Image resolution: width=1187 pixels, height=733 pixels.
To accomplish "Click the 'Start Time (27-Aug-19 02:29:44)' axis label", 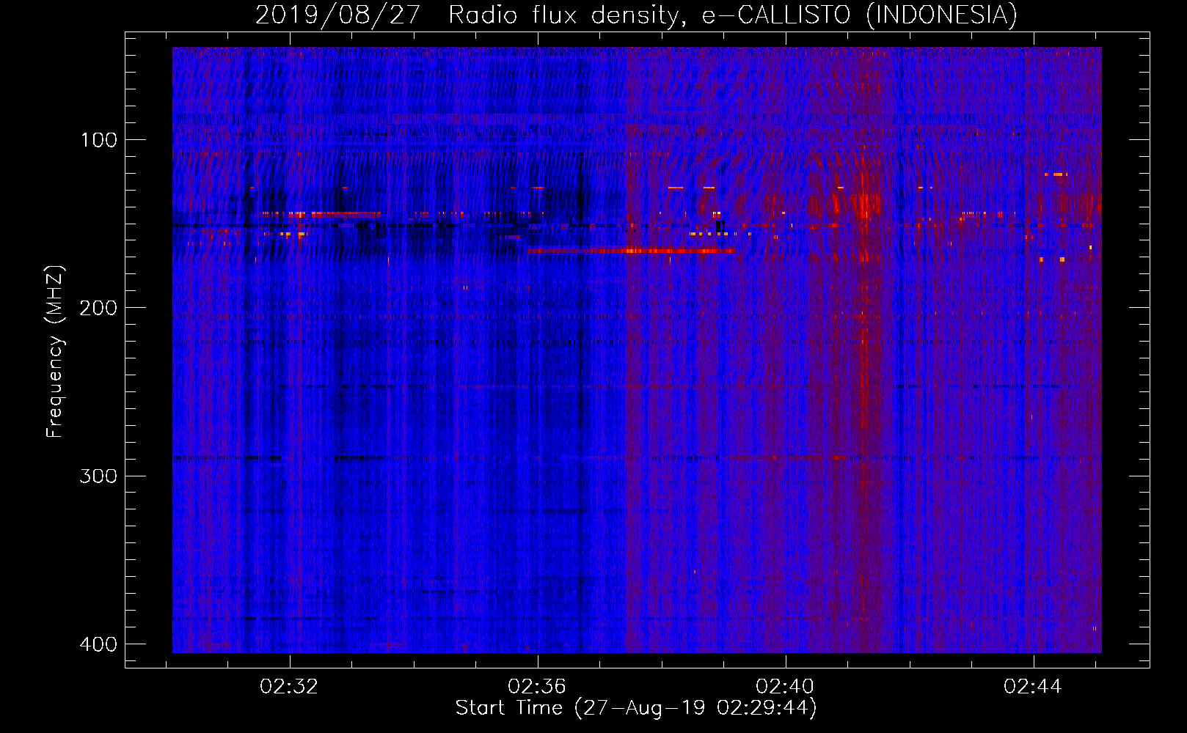I will point(636,708).
